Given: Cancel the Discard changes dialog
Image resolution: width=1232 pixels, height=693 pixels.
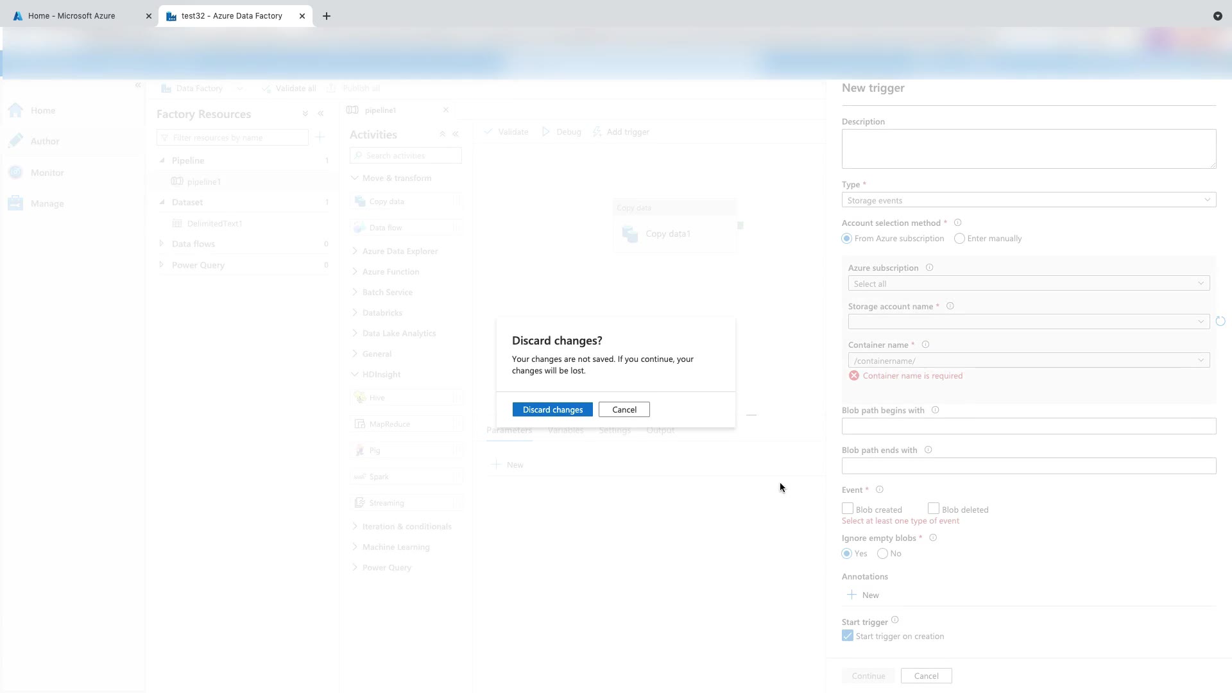Looking at the screenshot, I should [624, 409].
